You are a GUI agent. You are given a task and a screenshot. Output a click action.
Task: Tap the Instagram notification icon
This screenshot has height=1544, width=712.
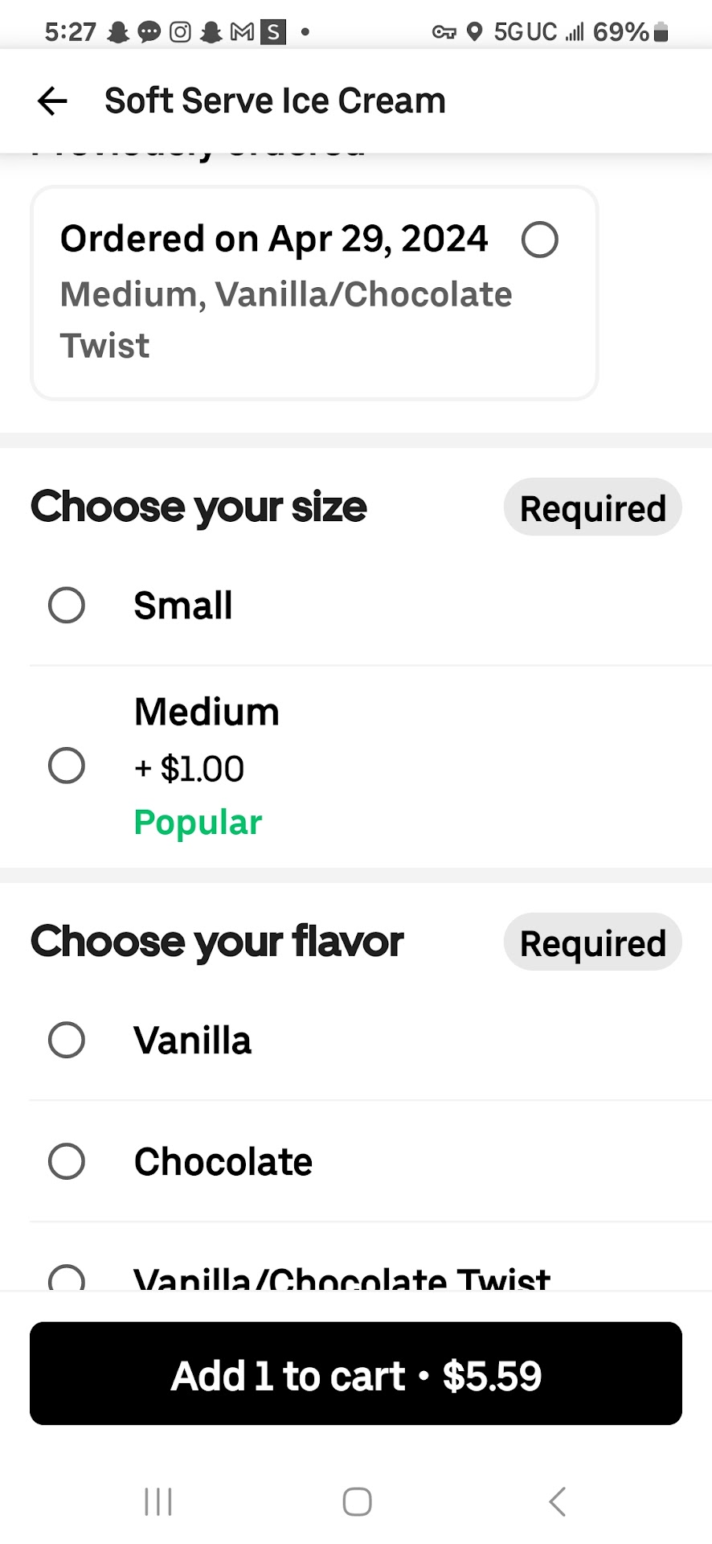(x=181, y=32)
